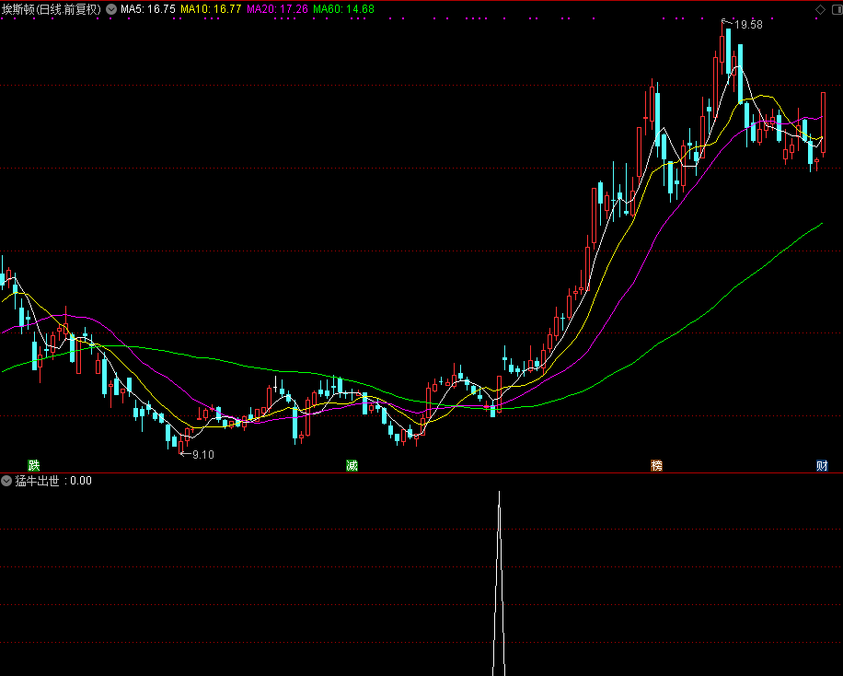Click the 埃斯顿(日线.前复权) title text
This screenshot has height=676, width=843.
pos(52,9)
